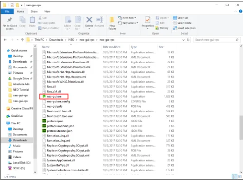Go back with the left arrow

point(5,40)
